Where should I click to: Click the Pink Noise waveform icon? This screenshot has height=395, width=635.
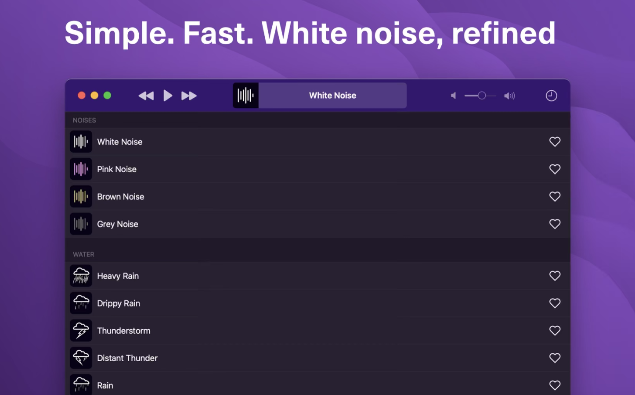point(81,169)
